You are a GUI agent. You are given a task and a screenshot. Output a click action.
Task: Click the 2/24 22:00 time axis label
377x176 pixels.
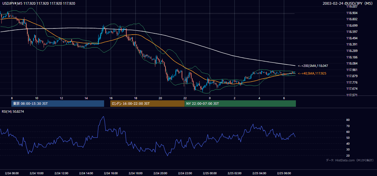185,173
